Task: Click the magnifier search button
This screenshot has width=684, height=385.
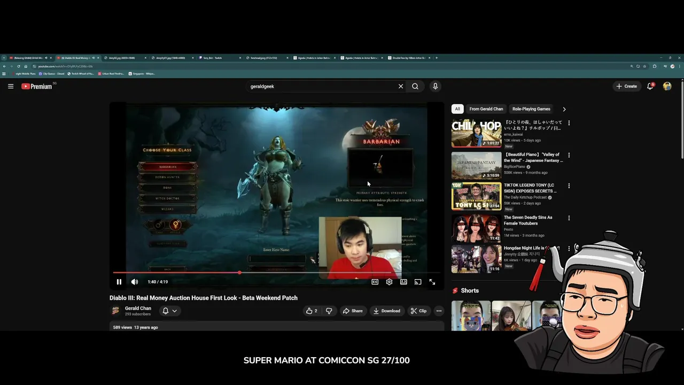Action: click(415, 86)
